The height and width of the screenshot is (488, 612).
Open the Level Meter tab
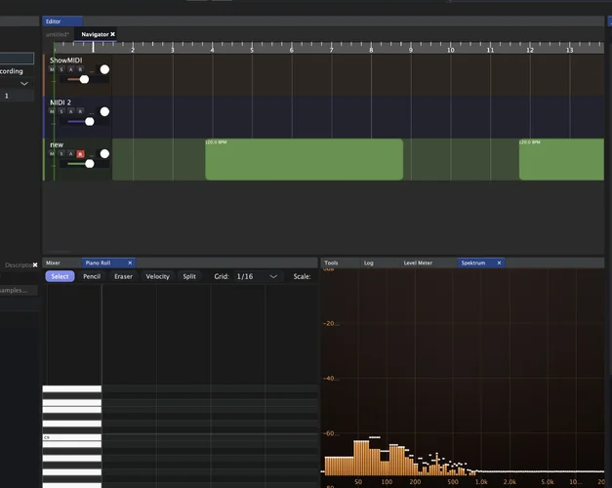(418, 263)
